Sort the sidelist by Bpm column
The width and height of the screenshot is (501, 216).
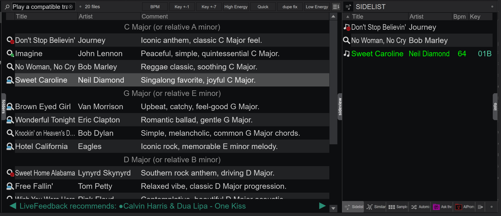click(459, 17)
